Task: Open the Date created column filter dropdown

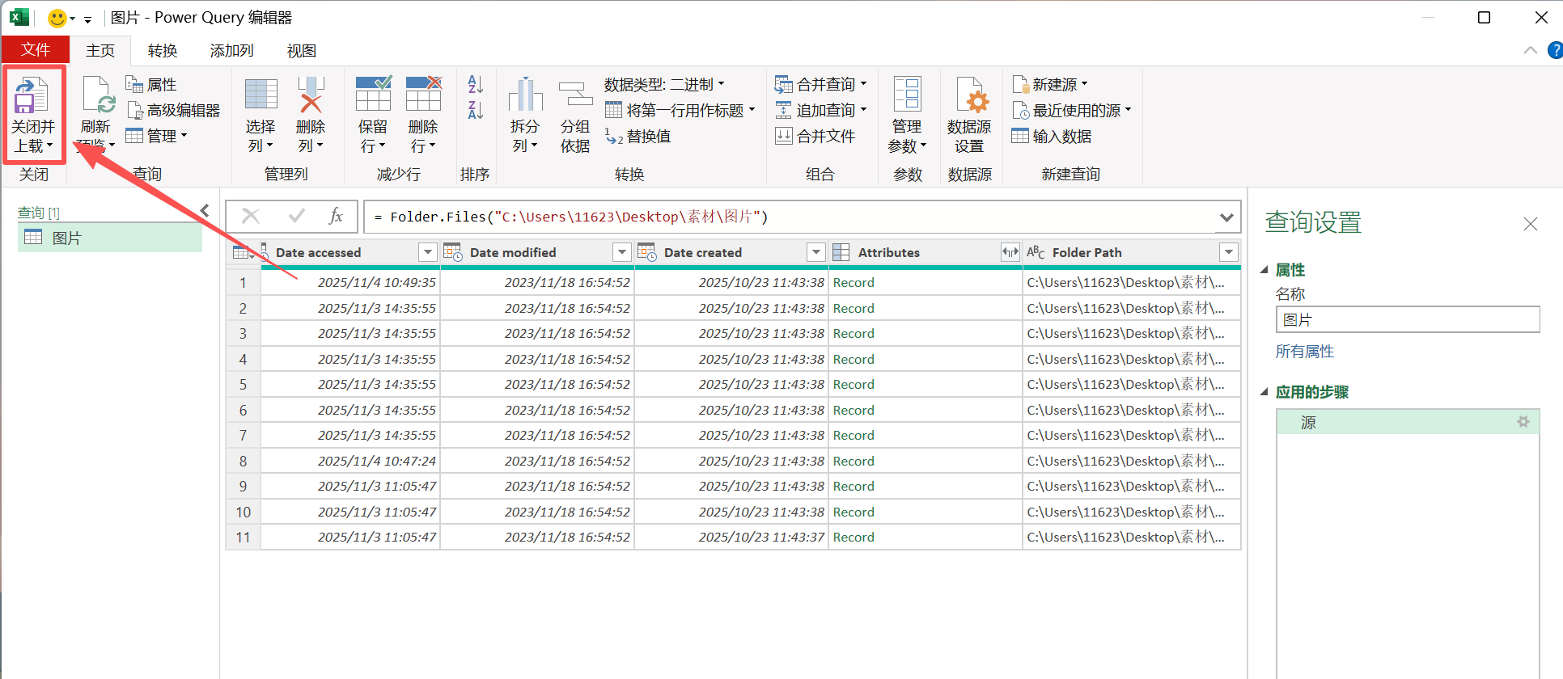Action: tap(816, 252)
